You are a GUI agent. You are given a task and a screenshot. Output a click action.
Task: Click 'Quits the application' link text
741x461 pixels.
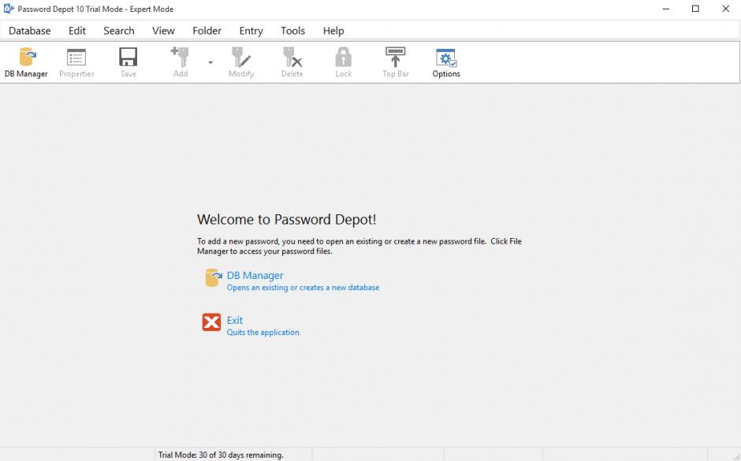[x=263, y=333]
